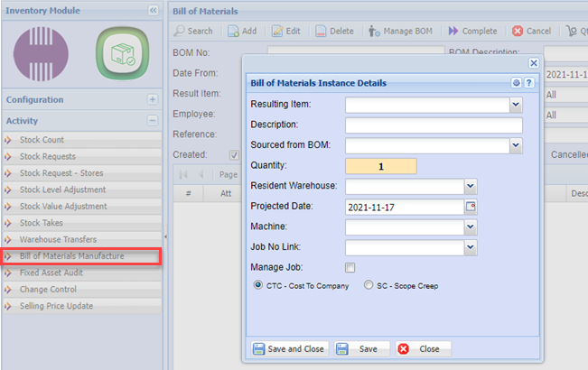Click the Description input field

pos(434,125)
